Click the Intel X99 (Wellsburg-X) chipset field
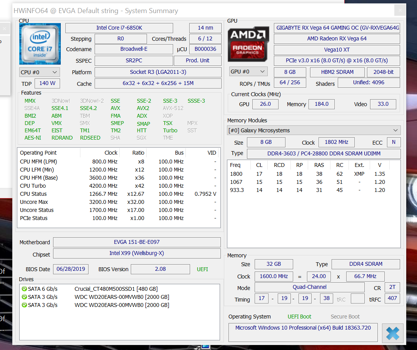This screenshot has height=350, width=417. click(x=137, y=253)
